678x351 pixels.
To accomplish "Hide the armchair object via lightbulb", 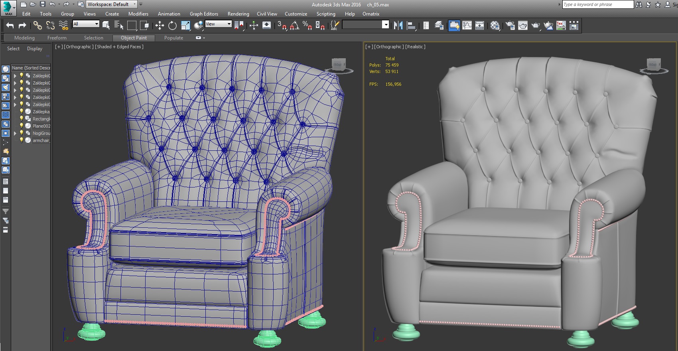I will 22,140.
